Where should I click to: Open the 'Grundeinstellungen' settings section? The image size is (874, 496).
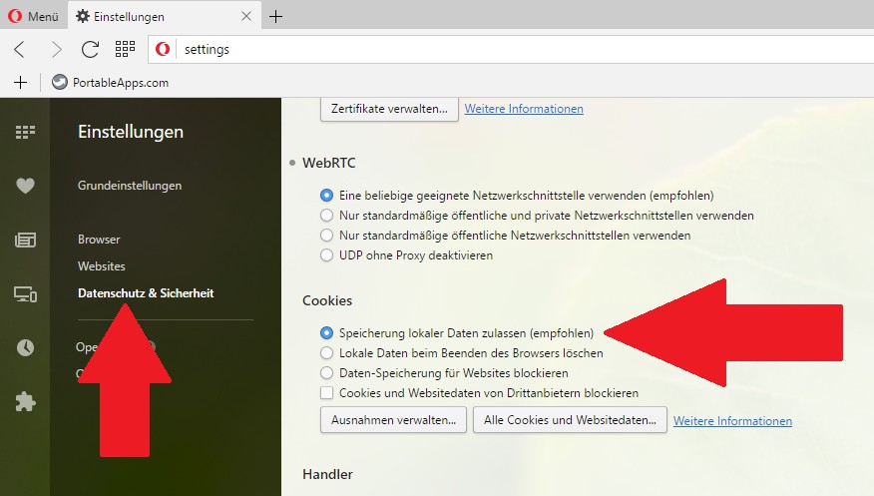pyautogui.click(x=130, y=186)
